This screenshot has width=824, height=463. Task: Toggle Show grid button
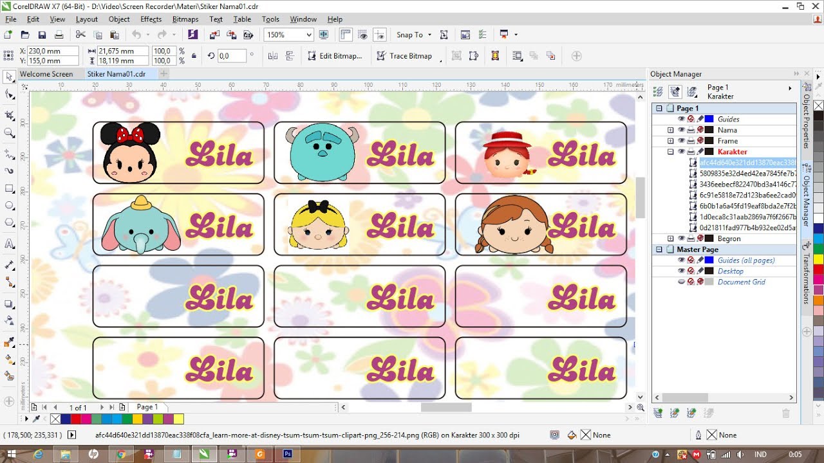(363, 35)
